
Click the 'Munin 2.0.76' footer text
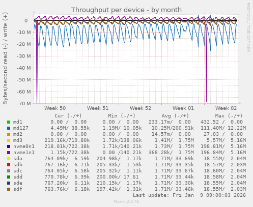click(x=126, y=201)
